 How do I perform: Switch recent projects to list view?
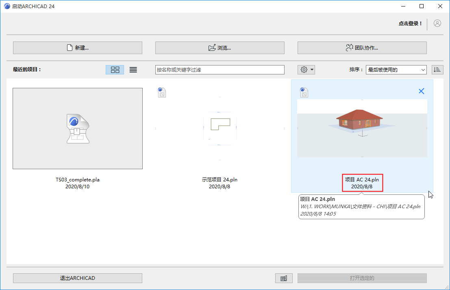(133, 69)
